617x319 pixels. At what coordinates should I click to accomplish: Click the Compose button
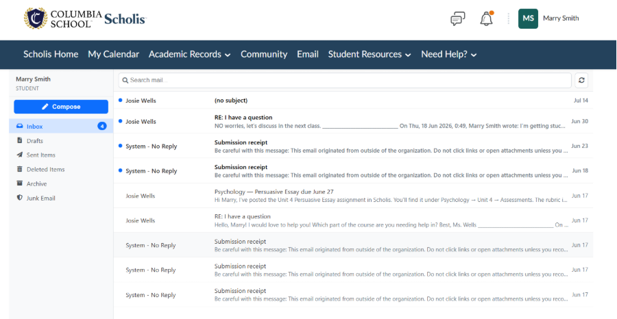coord(61,107)
